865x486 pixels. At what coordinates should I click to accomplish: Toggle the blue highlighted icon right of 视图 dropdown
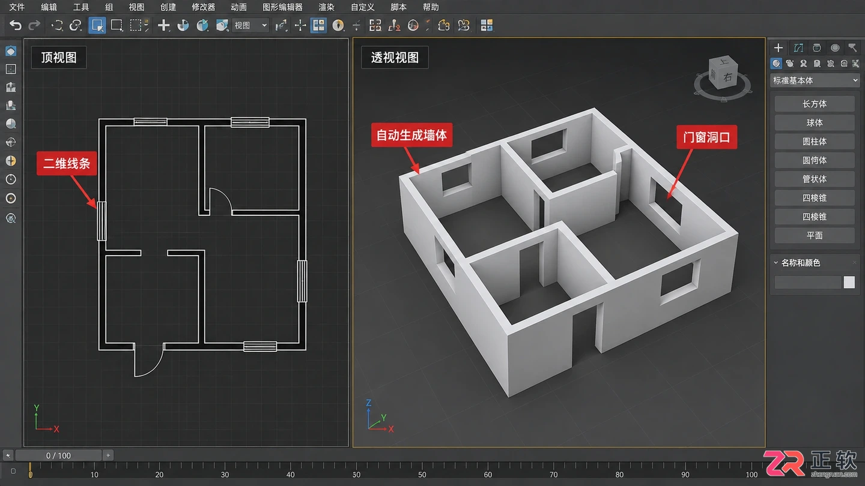click(x=318, y=25)
